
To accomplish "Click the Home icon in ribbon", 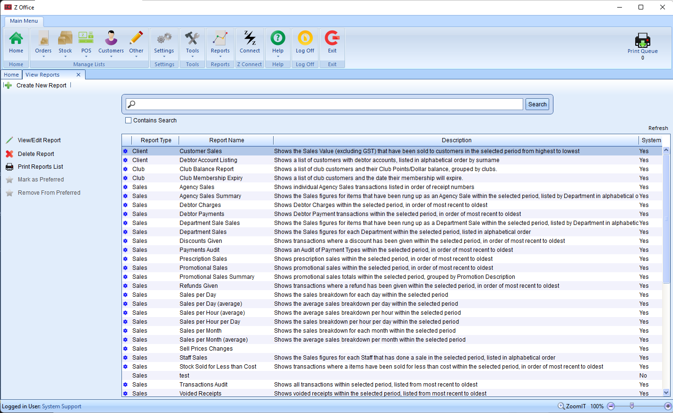I will point(16,39).
